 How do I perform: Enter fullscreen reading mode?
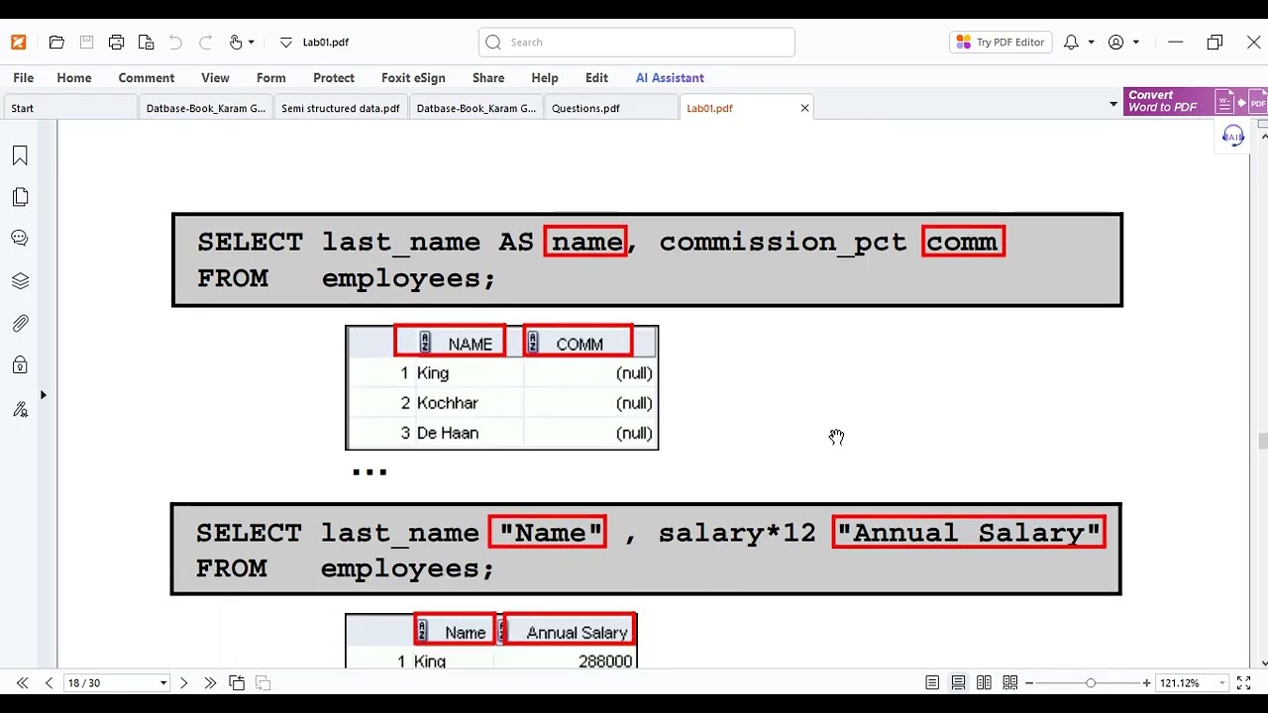tap(1244, 683)
